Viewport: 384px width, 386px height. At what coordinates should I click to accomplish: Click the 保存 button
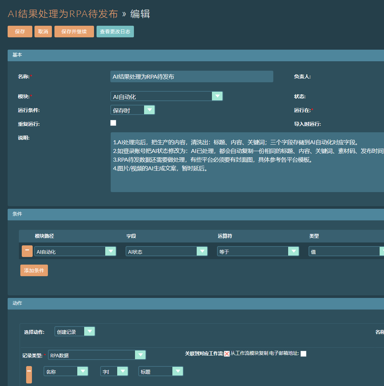[x=20, y=32]
